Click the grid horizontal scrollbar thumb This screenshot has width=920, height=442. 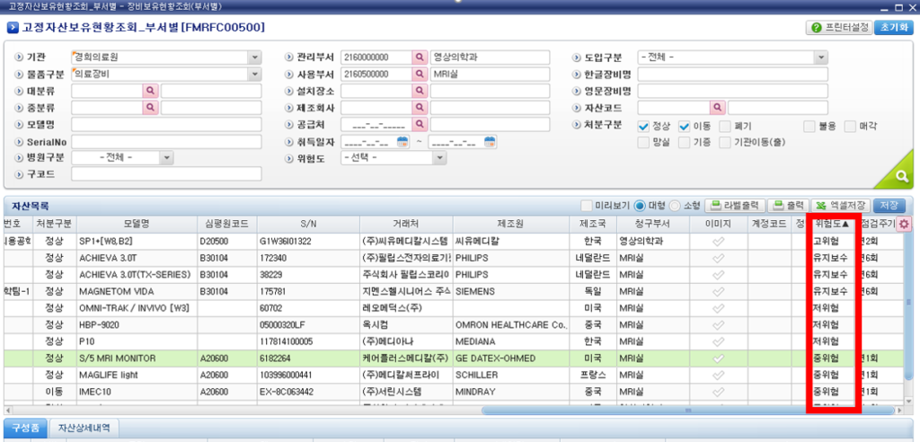pyautogui.click(x=688, y=411)
